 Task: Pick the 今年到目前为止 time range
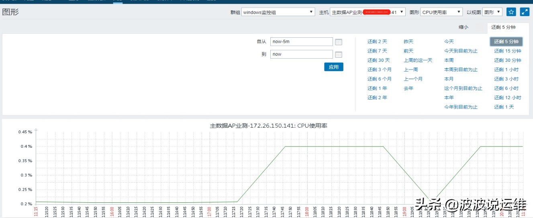point(461,107)
